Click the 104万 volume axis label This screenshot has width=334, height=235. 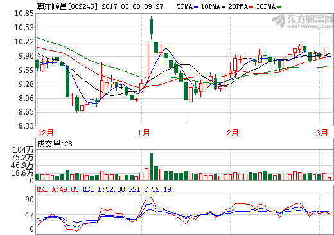[23, 150]
